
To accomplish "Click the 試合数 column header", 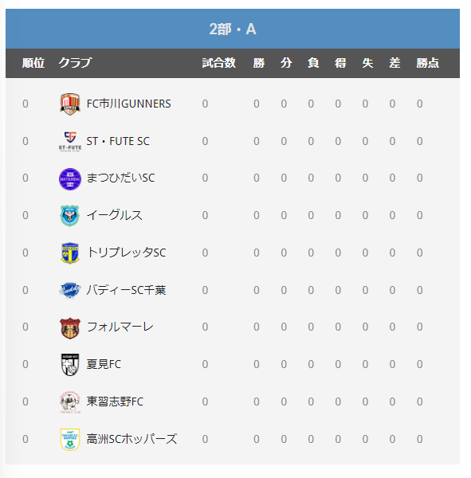I will tap(218, 63).
